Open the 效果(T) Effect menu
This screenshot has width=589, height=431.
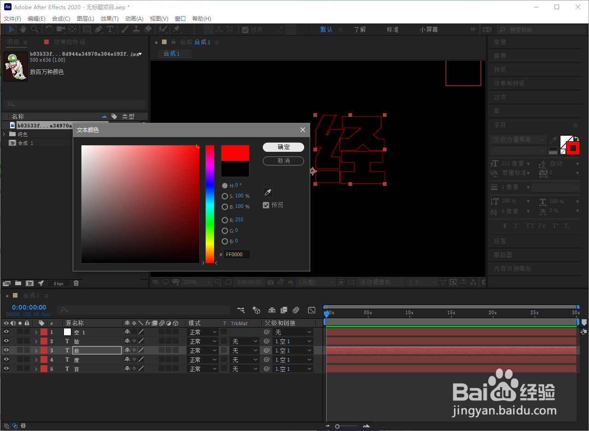(x=110, y=18)
